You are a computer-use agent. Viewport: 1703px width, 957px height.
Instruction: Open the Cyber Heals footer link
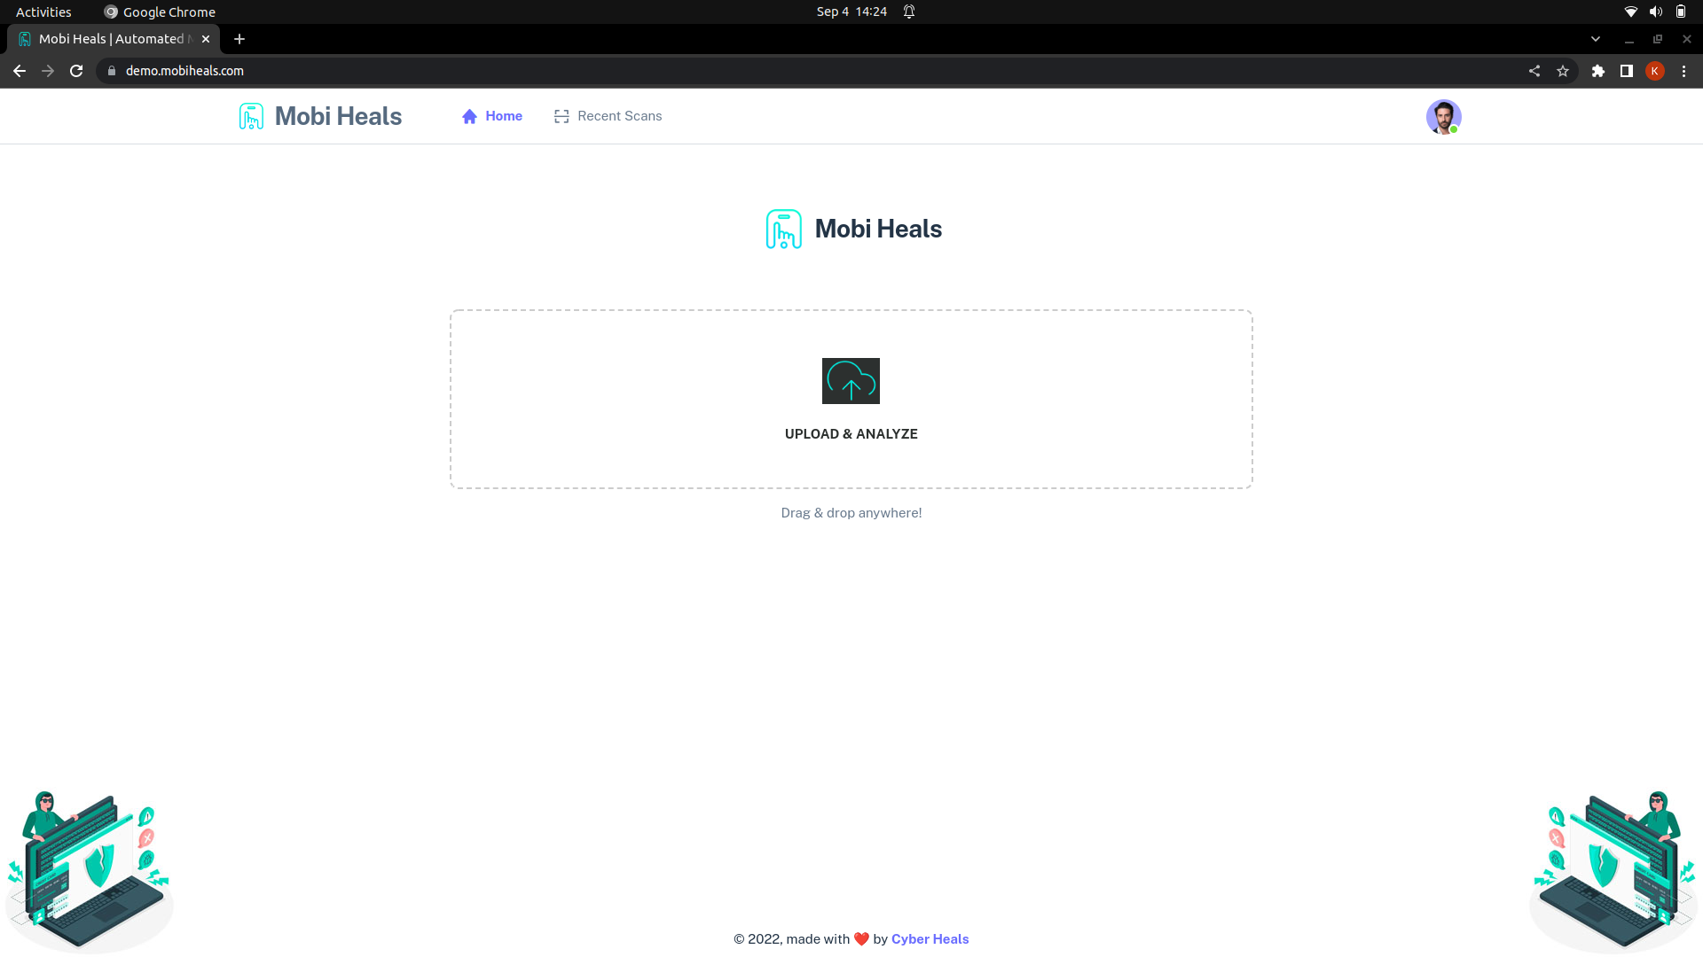tap(930, 939)
